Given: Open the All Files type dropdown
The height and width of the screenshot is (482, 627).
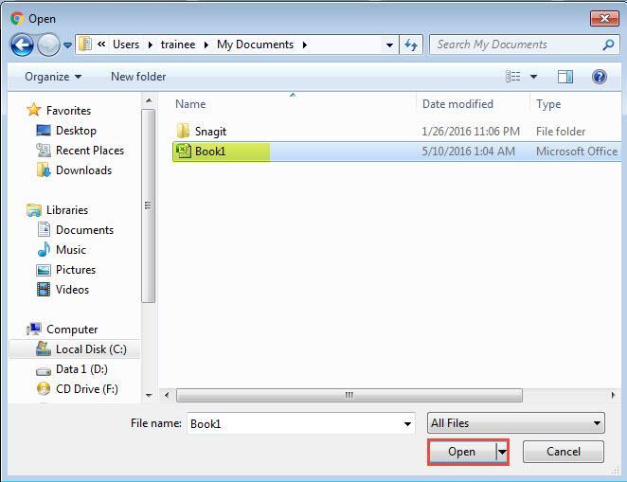Looking at the screenshot, I should click(516, 423).
